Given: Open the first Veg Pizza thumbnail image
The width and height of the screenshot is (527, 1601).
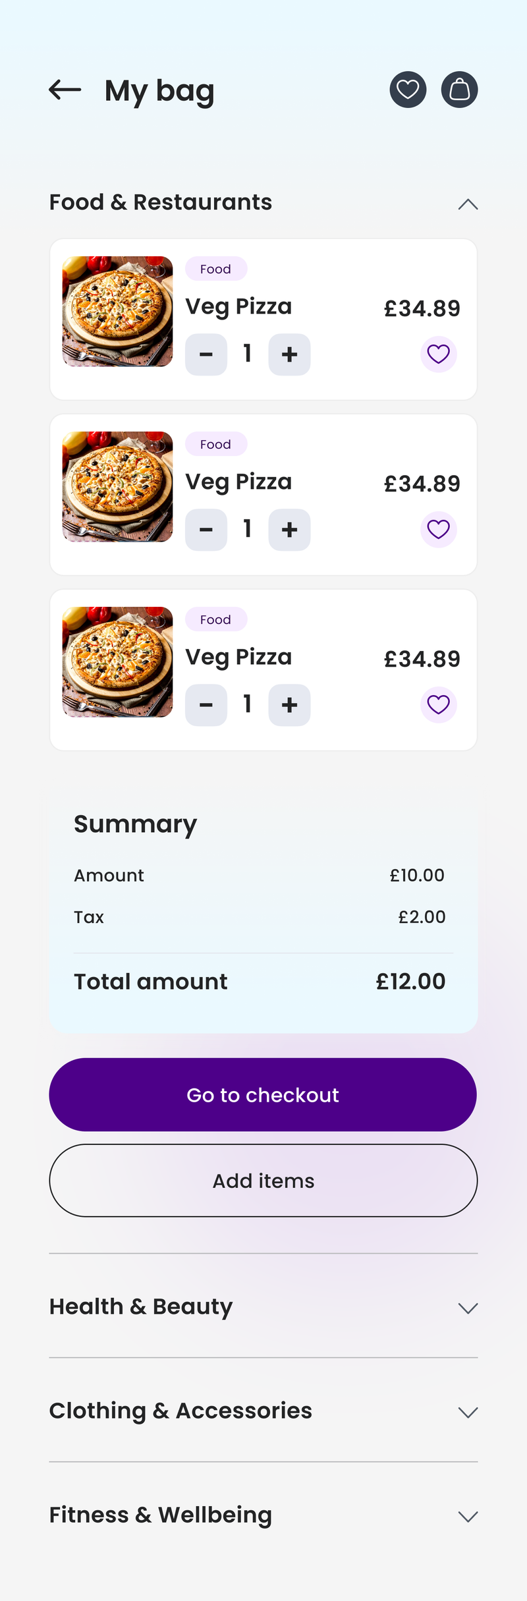Looking at the screenshot, I should pos(117,312).
